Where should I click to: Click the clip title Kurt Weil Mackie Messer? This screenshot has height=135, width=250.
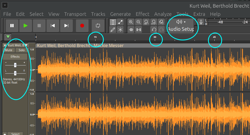80,45
